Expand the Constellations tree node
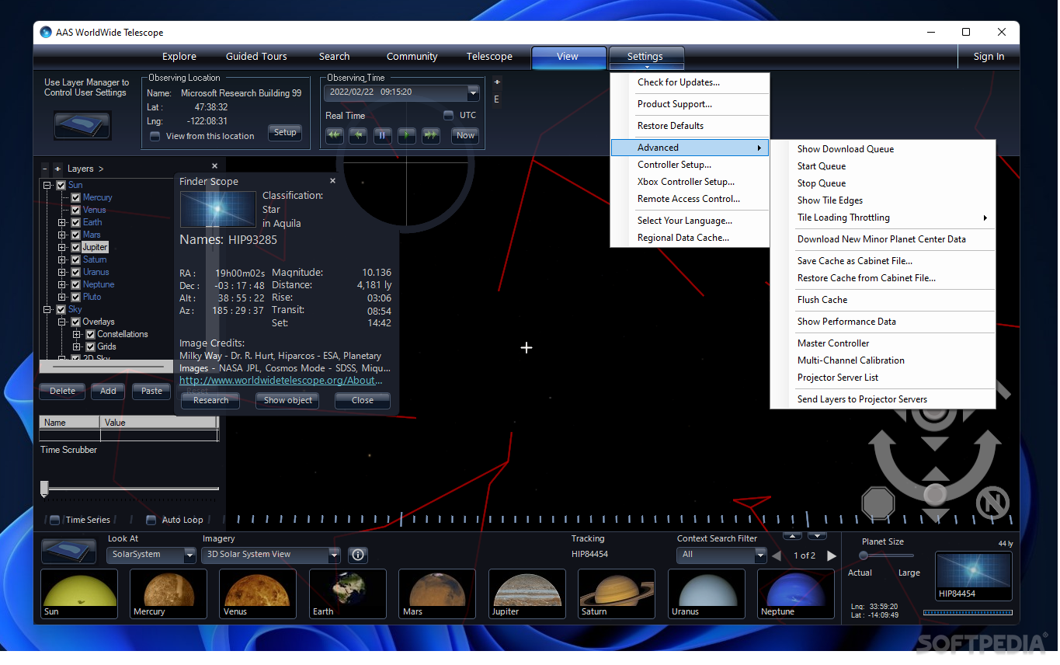The image size is (1060, 665). pyautogui.click(x=77, y=334)
